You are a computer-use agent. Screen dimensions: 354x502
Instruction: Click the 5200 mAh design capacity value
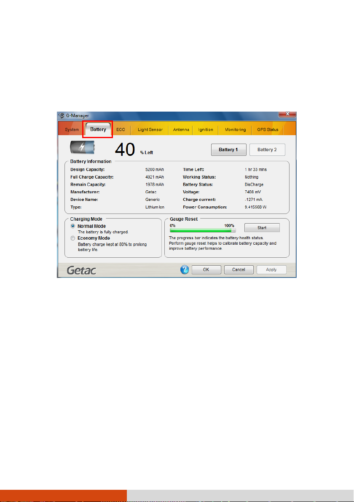click(x=155, y=170)
